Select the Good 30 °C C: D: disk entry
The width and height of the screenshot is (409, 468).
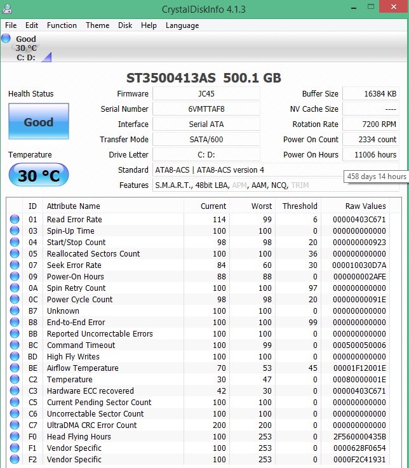point(26,48)
